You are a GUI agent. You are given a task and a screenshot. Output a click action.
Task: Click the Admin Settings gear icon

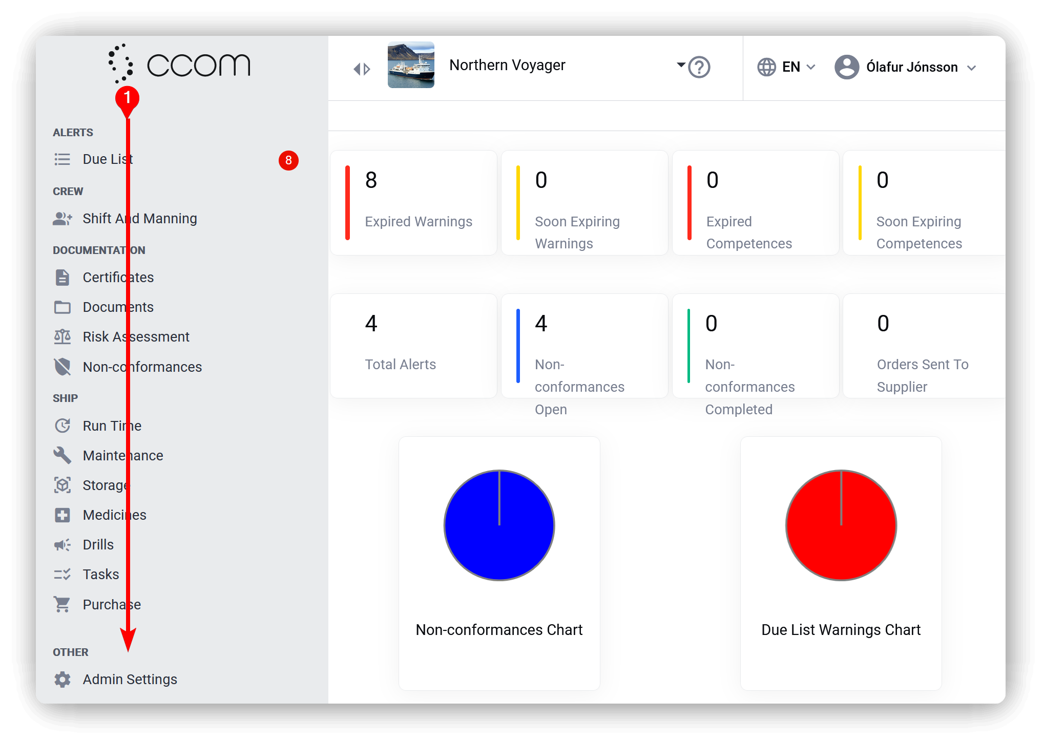62,680
